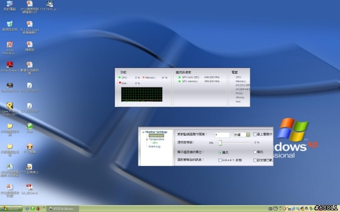Select GPU under the Temperature node

point(155,143)
